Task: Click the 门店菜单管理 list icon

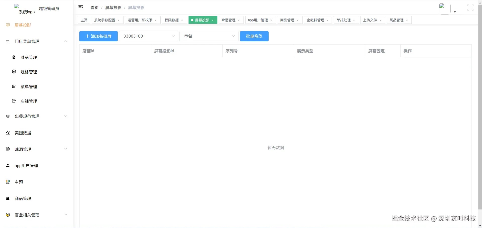Action: coord(8,41)
